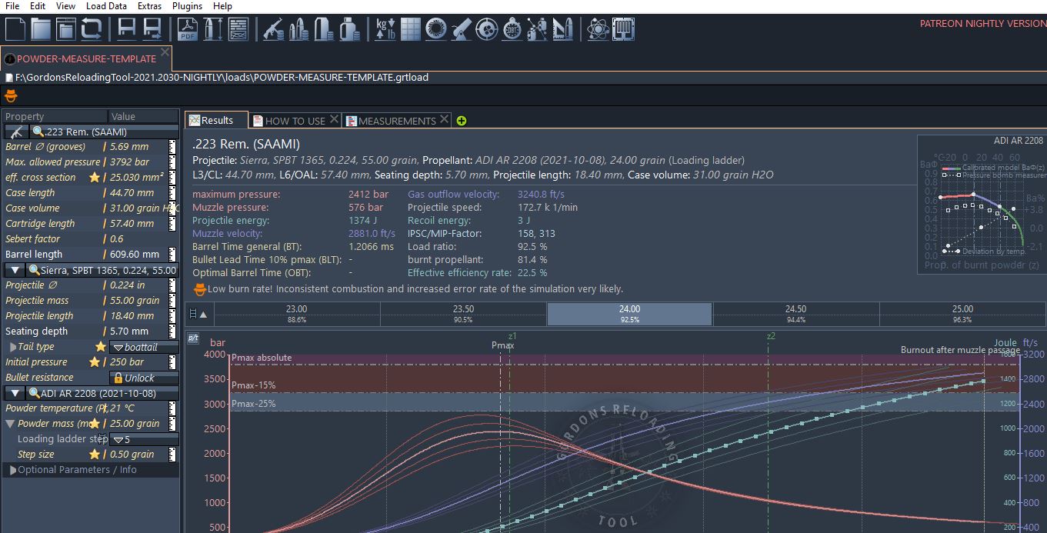This screenshot has width=1047, height=533.
Task: Select the POWDER-MEASURE-TEMPLATE document tab
Action: (86, 58)
